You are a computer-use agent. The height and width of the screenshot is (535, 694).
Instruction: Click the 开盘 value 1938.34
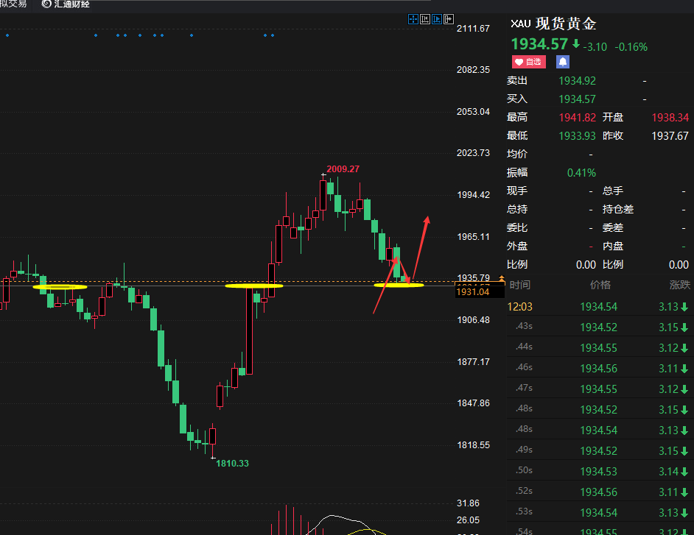coord(670,118)
